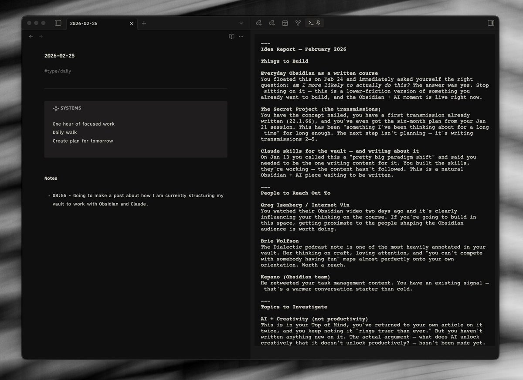
Task: Click the Notes heading
Action: pyautogui.click(x=51, y=178)
